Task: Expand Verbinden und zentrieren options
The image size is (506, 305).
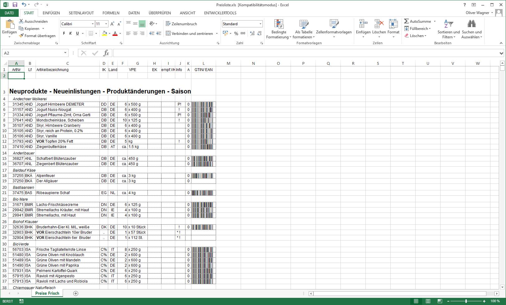Action: point(217,33)
